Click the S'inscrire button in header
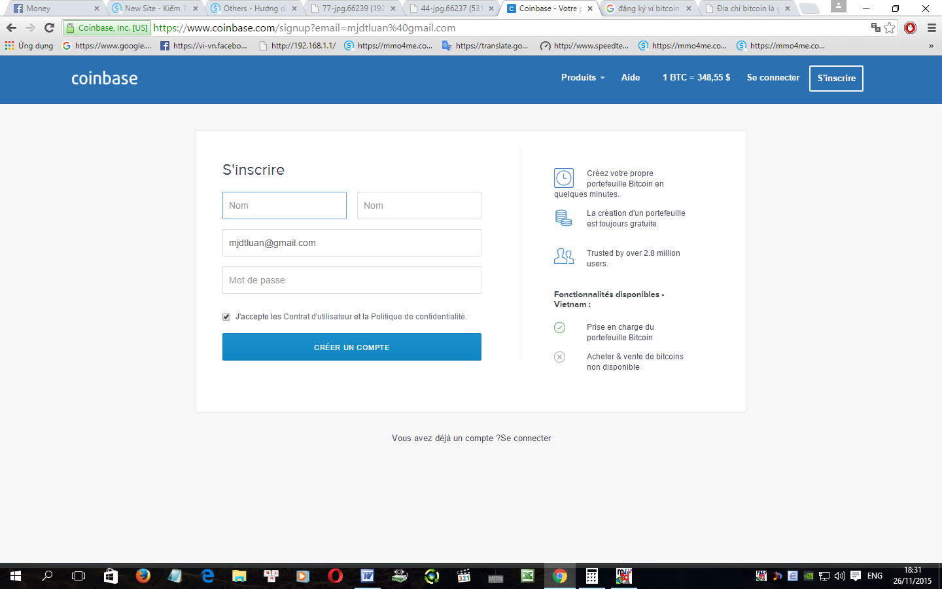Viewport: 942px width, 589px height. coord(836,79)
